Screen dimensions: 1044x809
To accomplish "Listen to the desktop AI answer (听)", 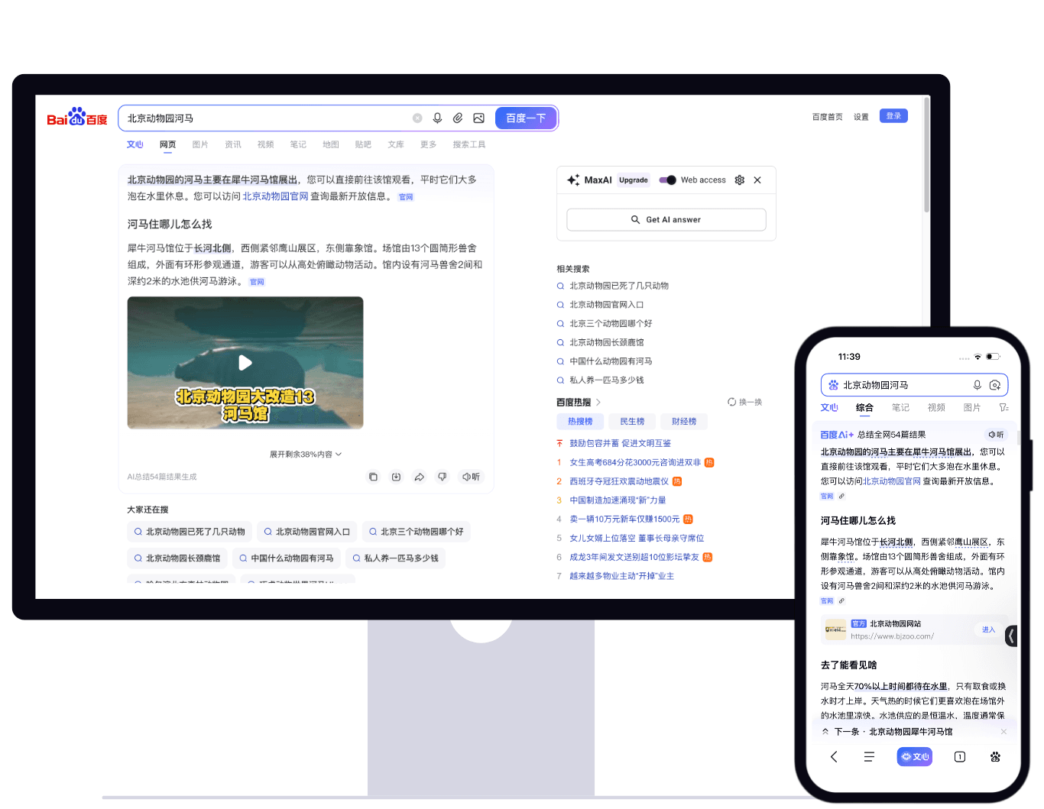I will (471, 477).
